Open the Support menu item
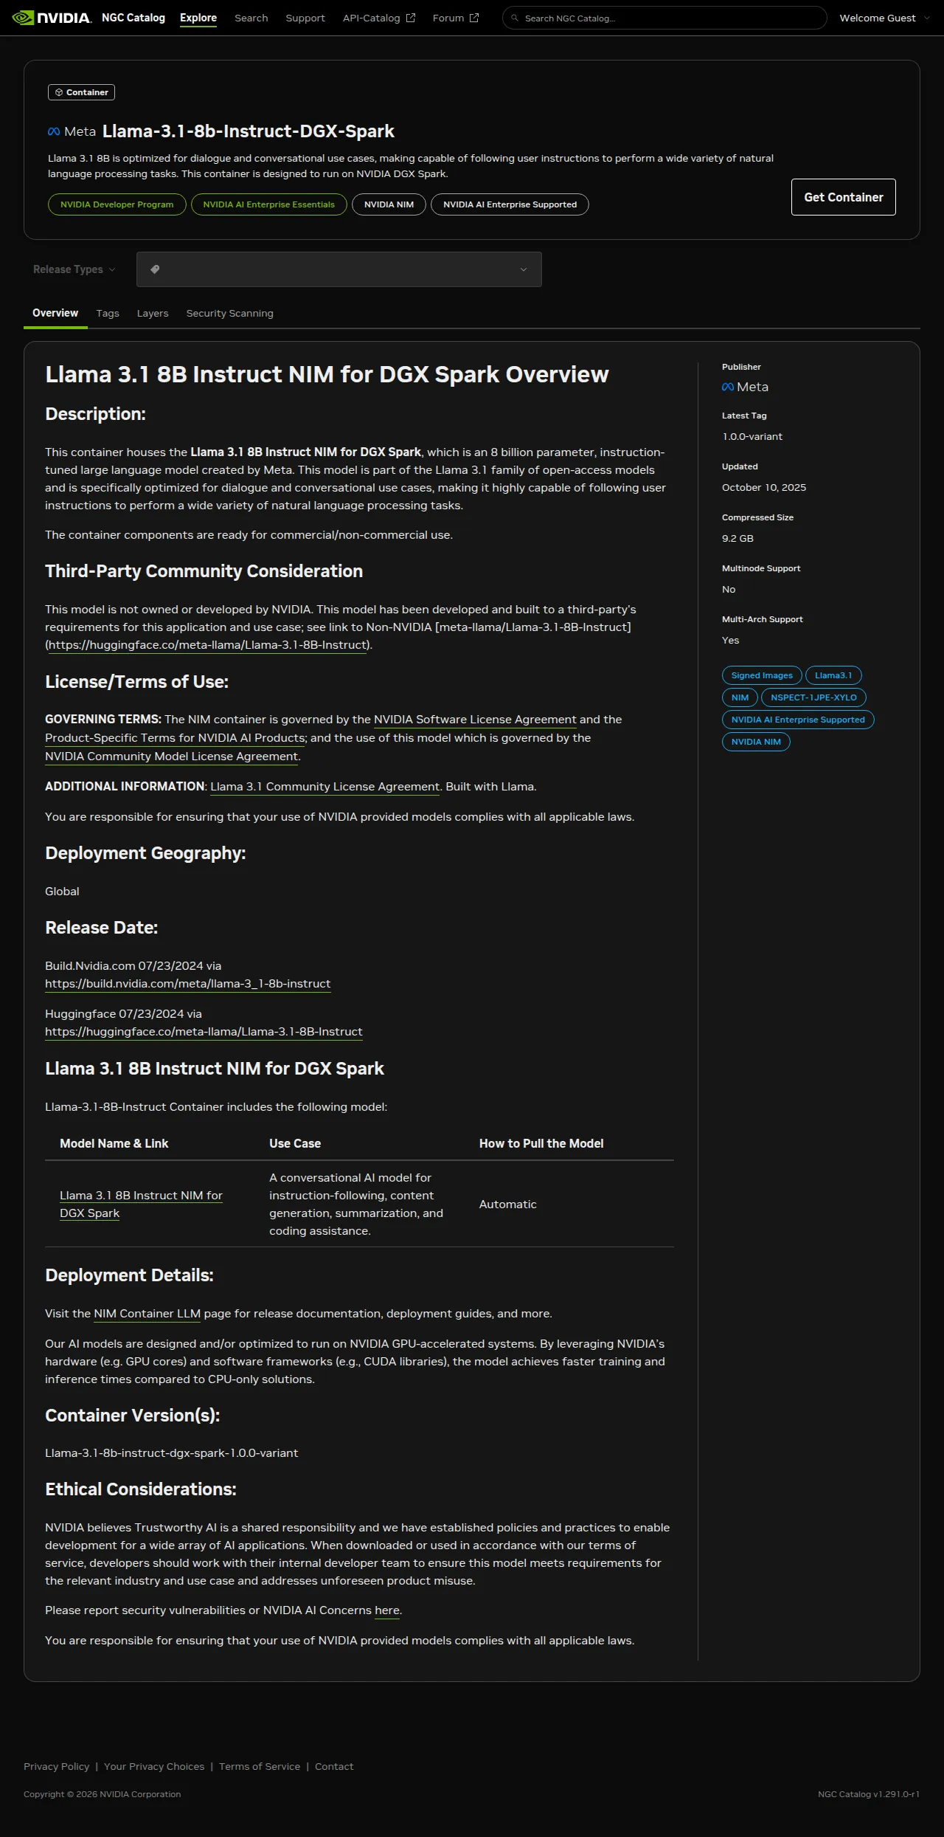 click(305, 18)
